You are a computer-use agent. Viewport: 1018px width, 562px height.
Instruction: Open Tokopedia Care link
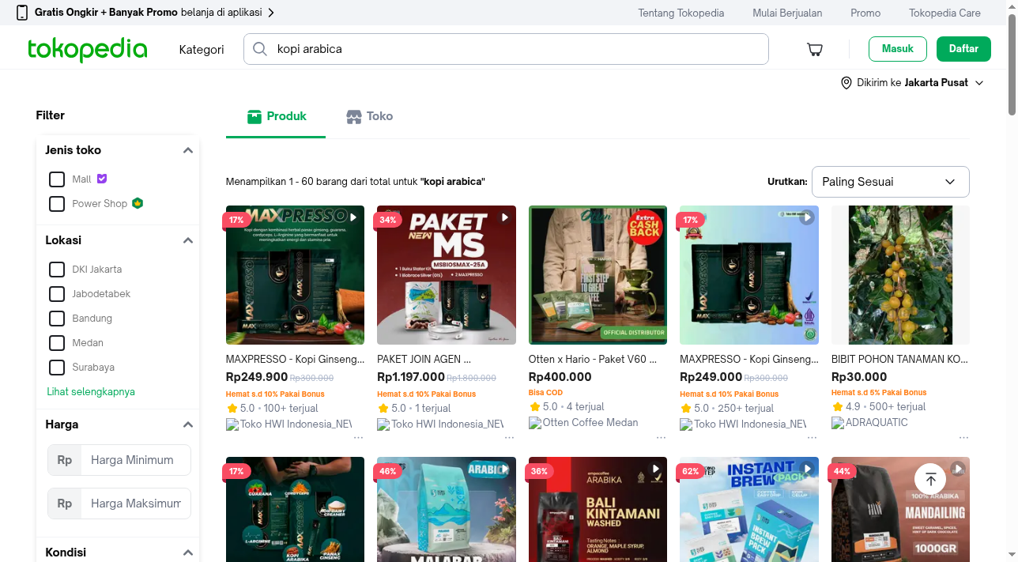944,13
